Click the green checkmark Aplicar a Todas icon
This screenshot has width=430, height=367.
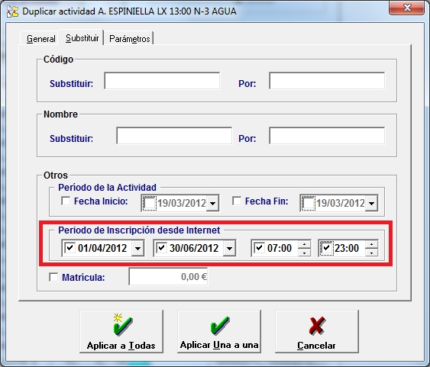click(x=122, y=325)
